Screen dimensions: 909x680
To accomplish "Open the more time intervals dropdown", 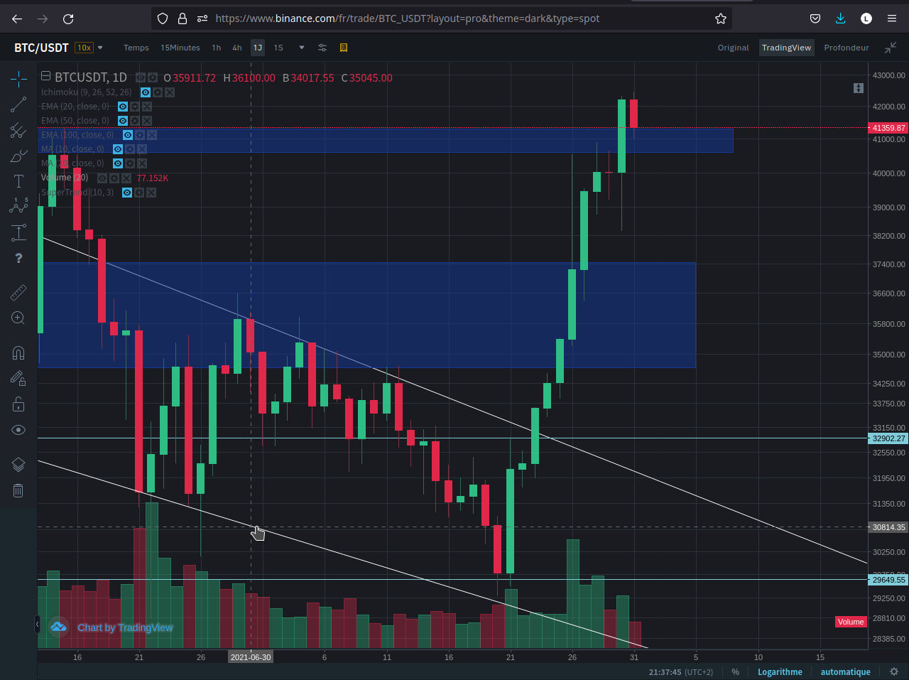I will tap(302, 48).
